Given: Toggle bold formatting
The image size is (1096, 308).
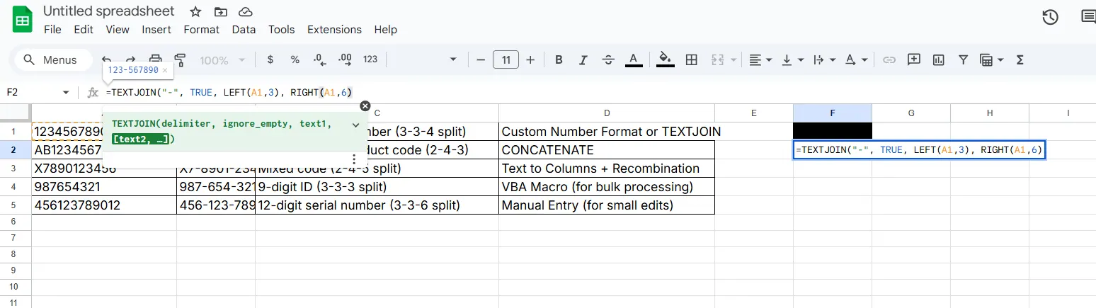Looking at the screenshot, I should (x=559, y=60).
